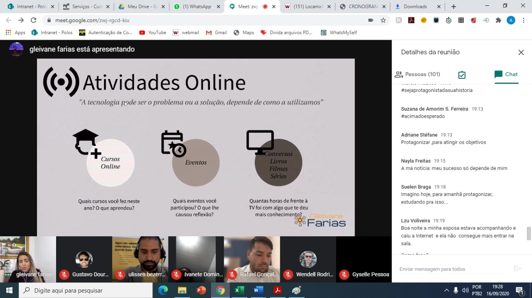Open the attendance clipboard-check tab icon
Viewport: 532px width, 298px height.
click(461, 75)
